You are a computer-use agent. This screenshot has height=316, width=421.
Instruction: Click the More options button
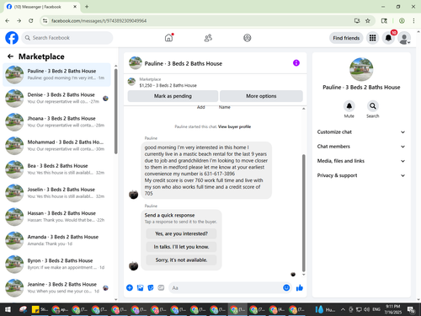[261, 96]
